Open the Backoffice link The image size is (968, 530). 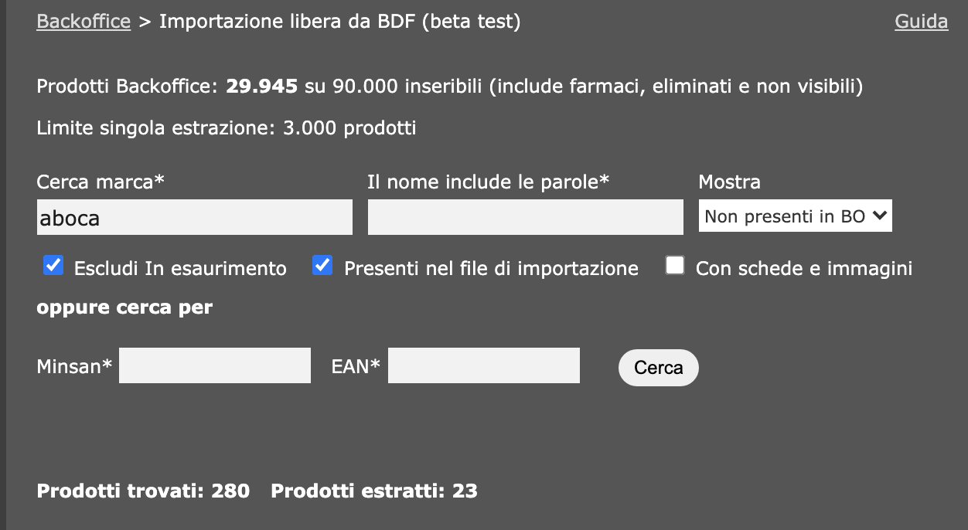point(83,21)
